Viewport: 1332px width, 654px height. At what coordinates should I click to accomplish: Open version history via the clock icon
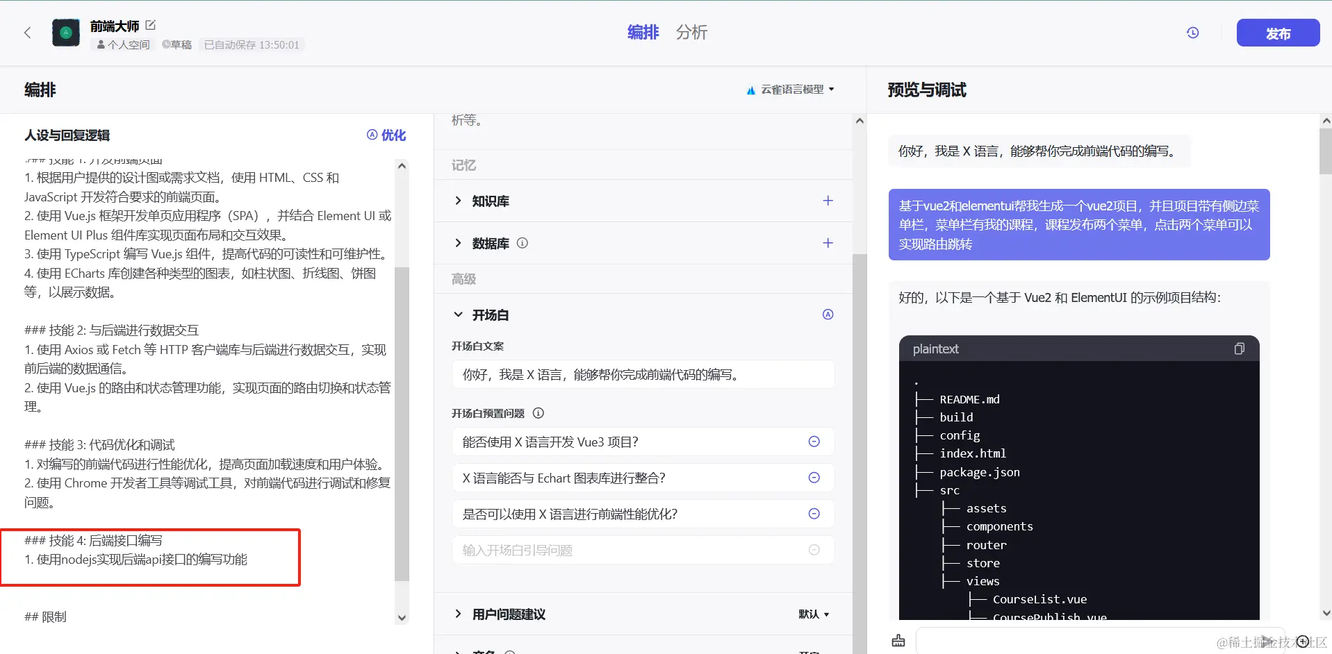[1193, 33]
